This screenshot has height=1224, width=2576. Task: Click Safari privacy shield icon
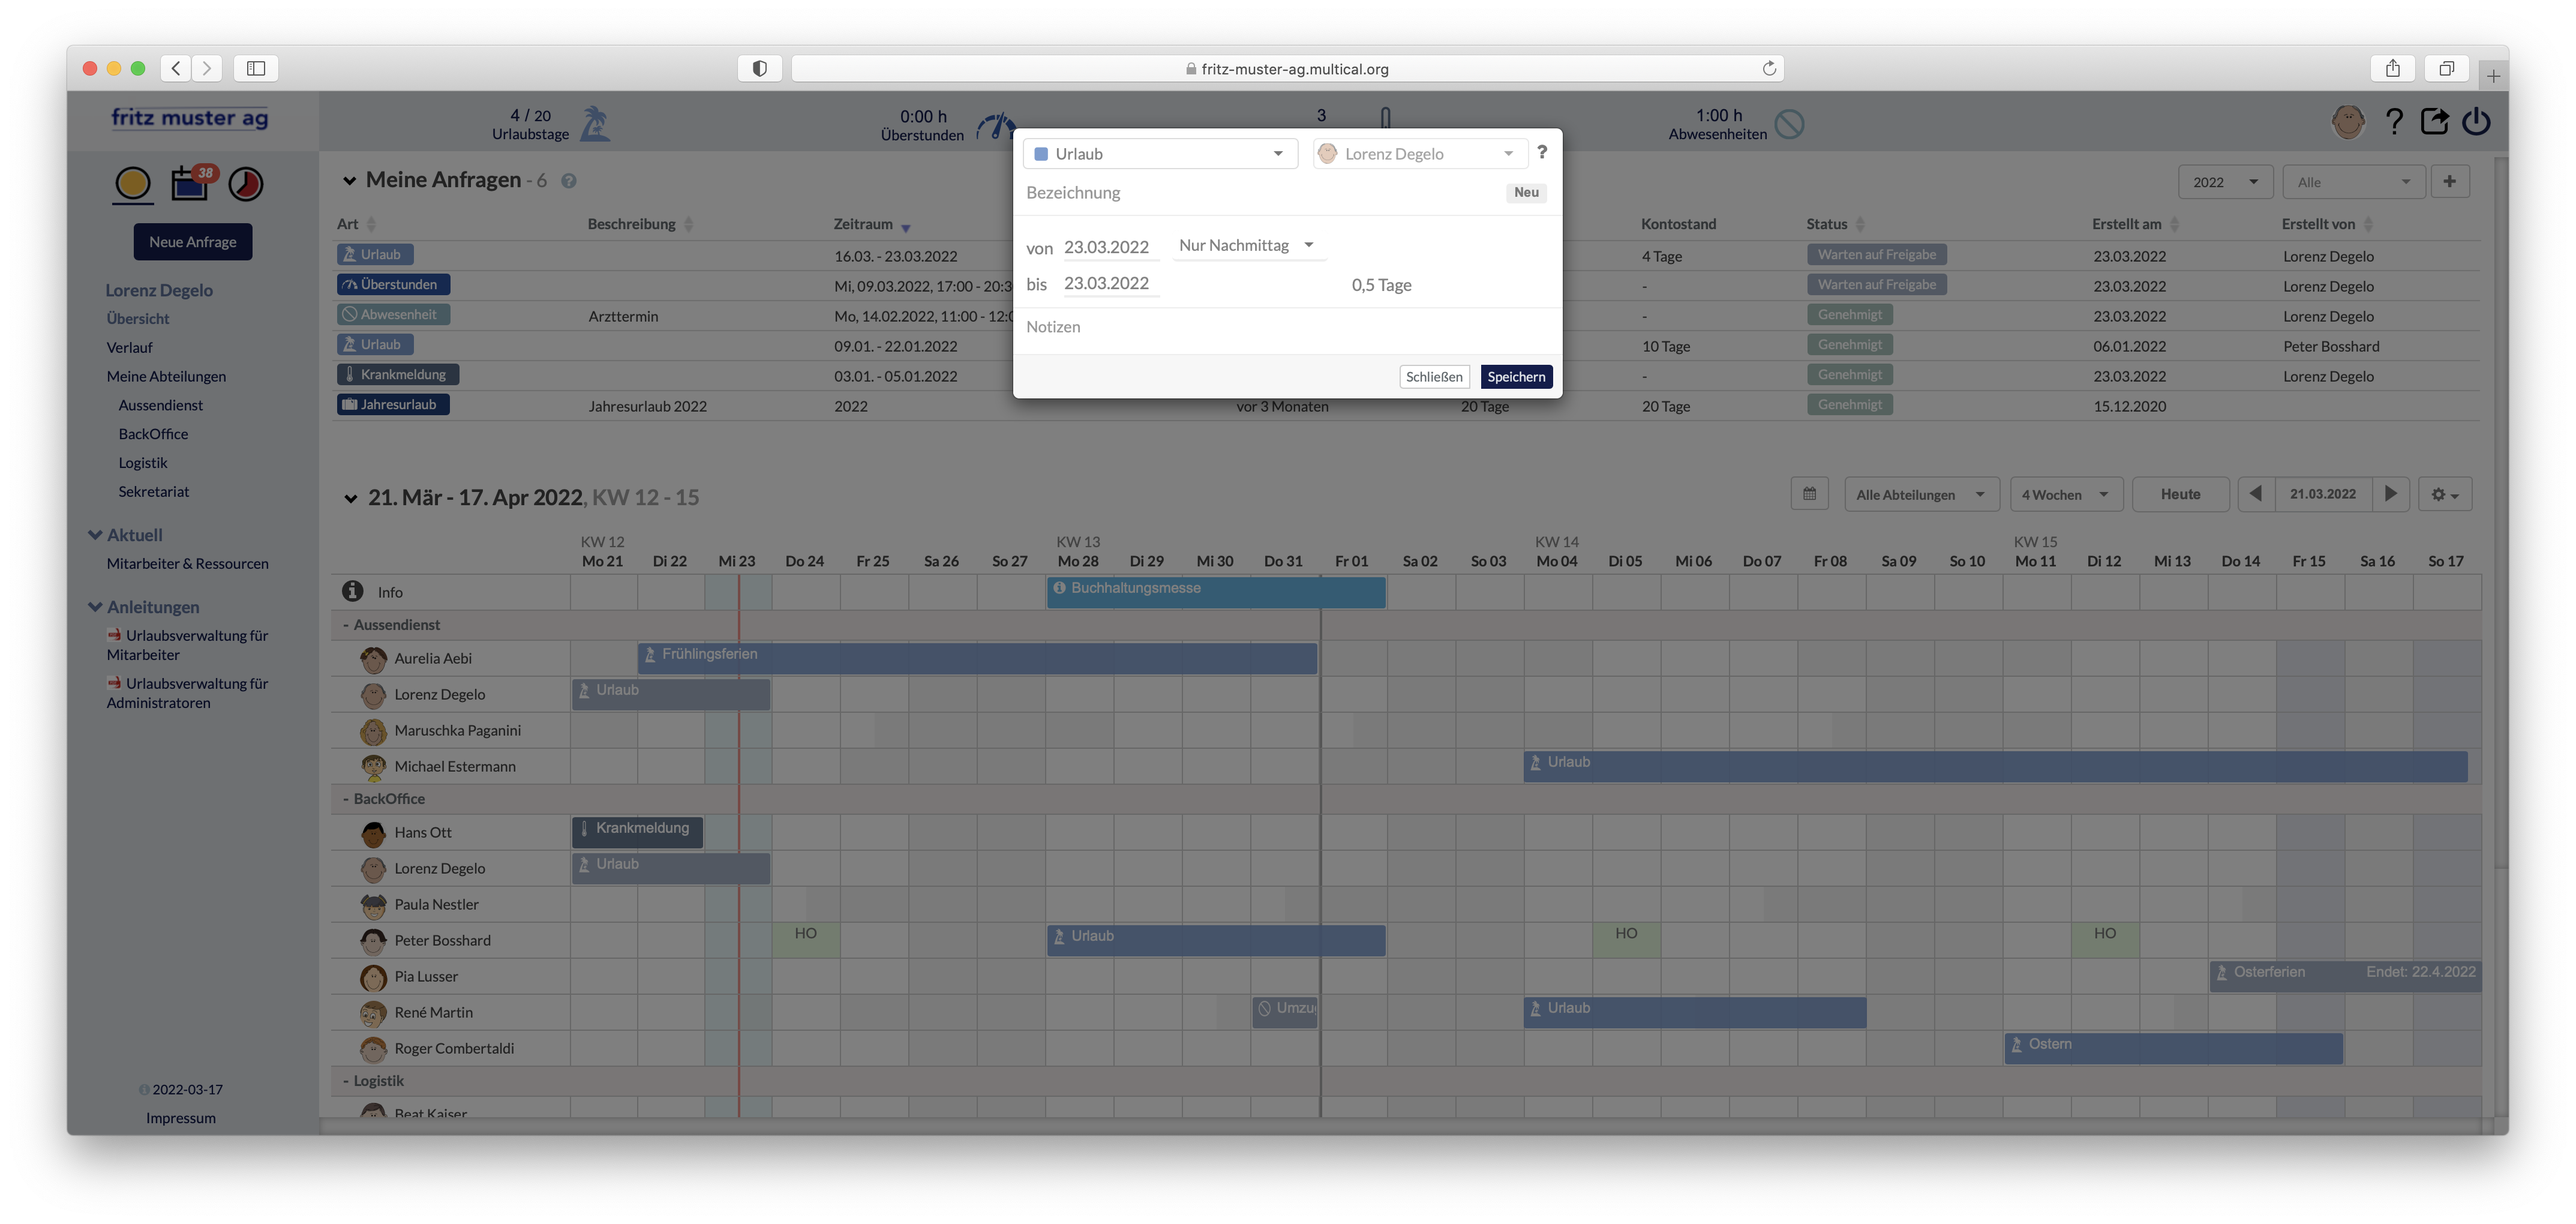(x=760, y=68)
